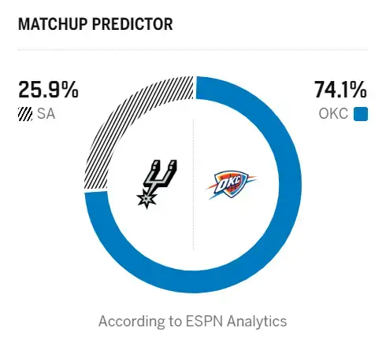The image size is (386, 346).
Task: Click the vertical dotted divider between logos
Action: click(x=194, y=184)
